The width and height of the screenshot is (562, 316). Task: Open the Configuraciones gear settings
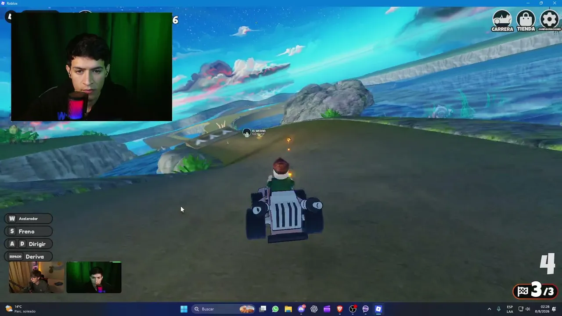click(x=549, y=21)
